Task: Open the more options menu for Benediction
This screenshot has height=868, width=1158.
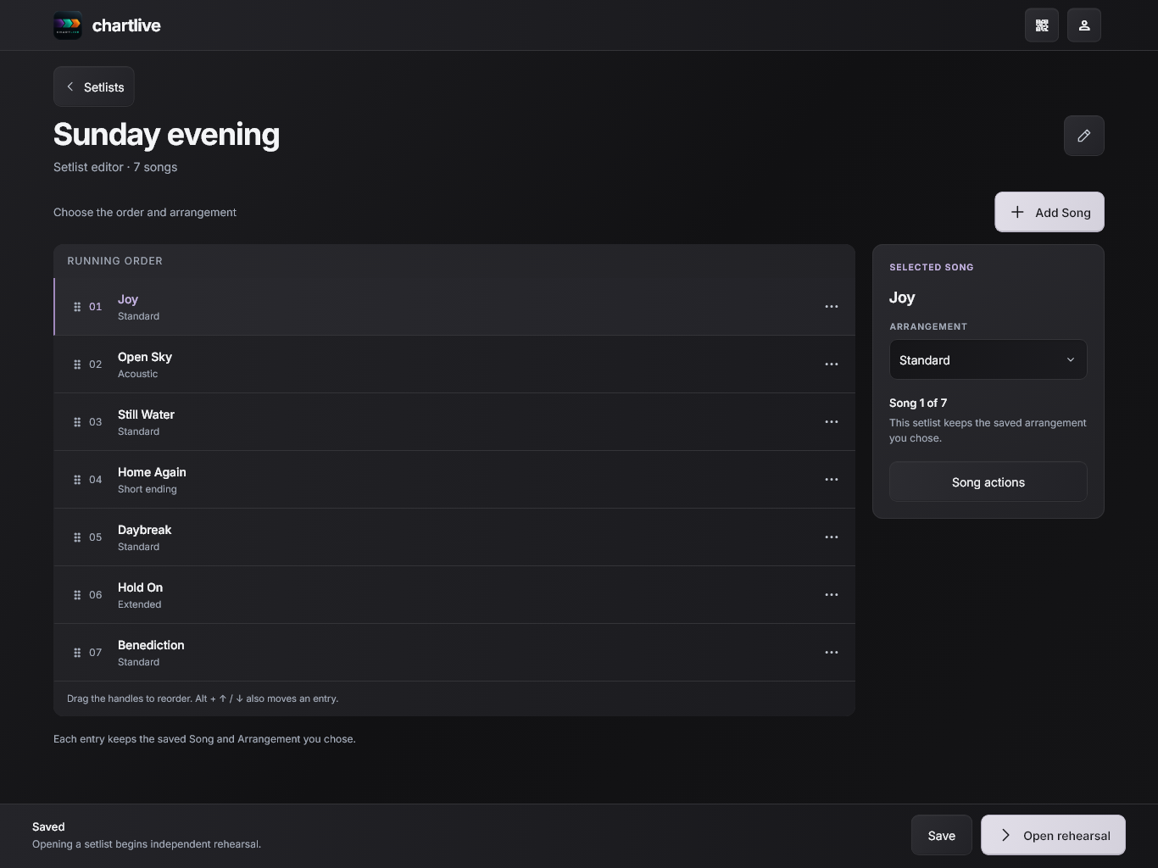Action: [832, 653]
